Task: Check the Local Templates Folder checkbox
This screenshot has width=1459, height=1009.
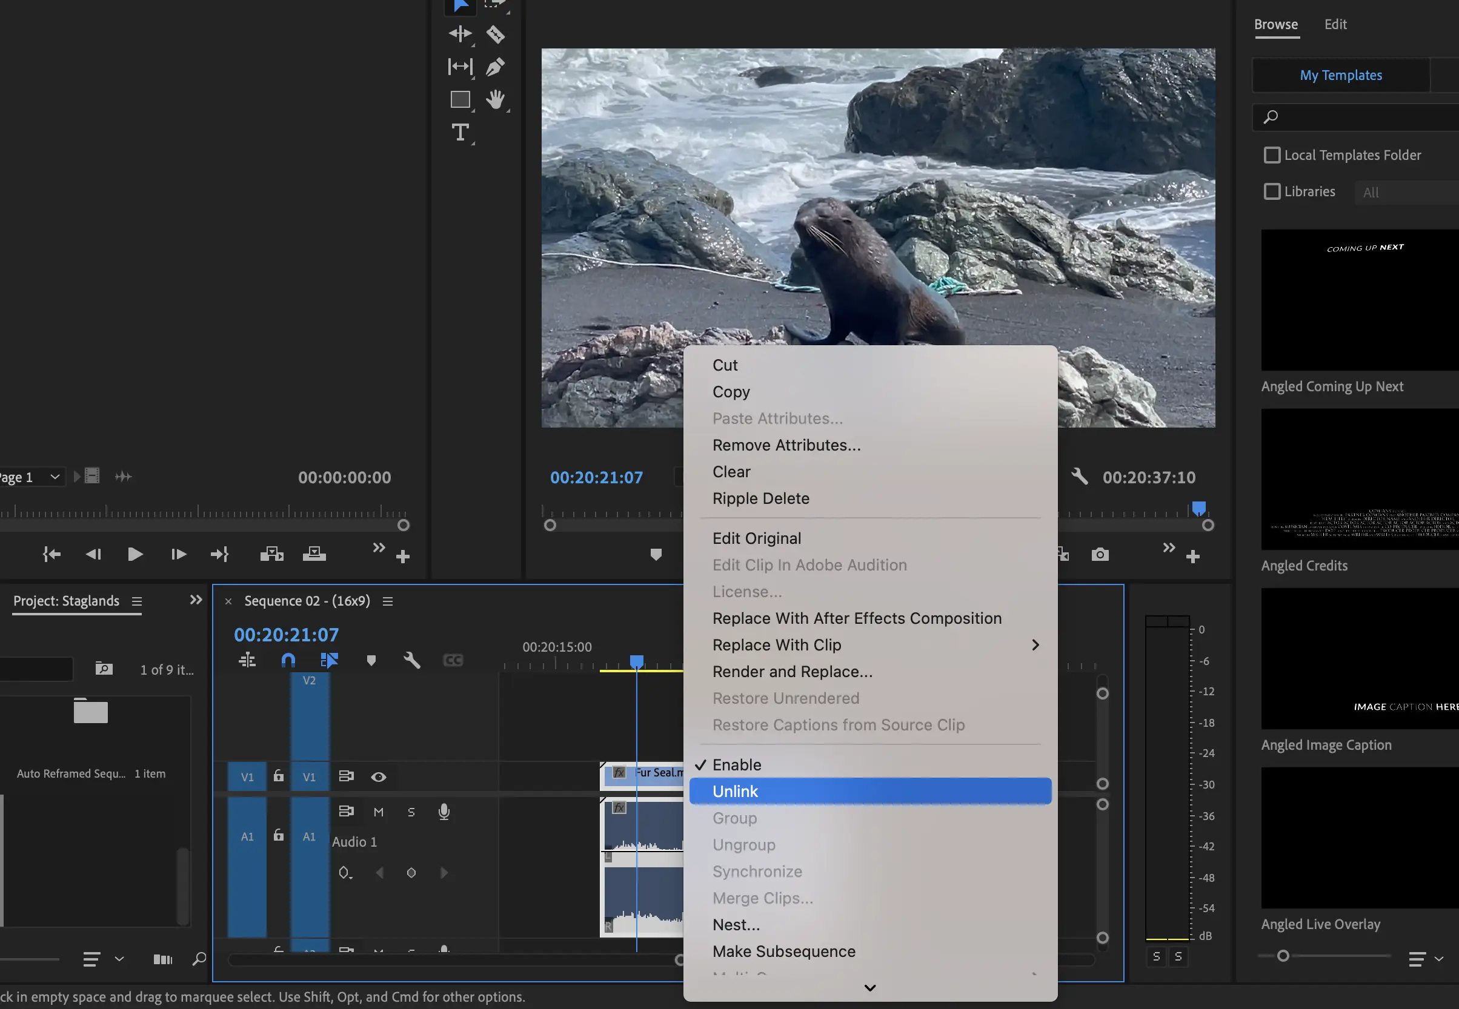Action: [1271, 155]
